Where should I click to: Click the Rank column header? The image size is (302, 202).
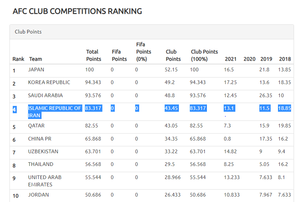click(18, 59)
